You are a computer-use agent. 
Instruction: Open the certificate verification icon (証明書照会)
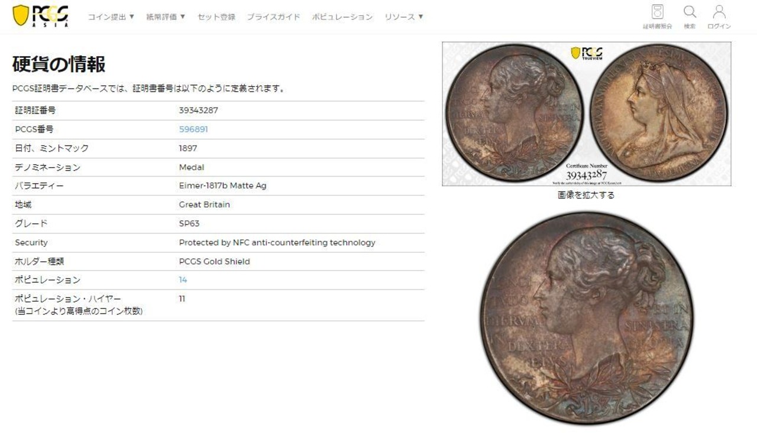click(657, 12)
